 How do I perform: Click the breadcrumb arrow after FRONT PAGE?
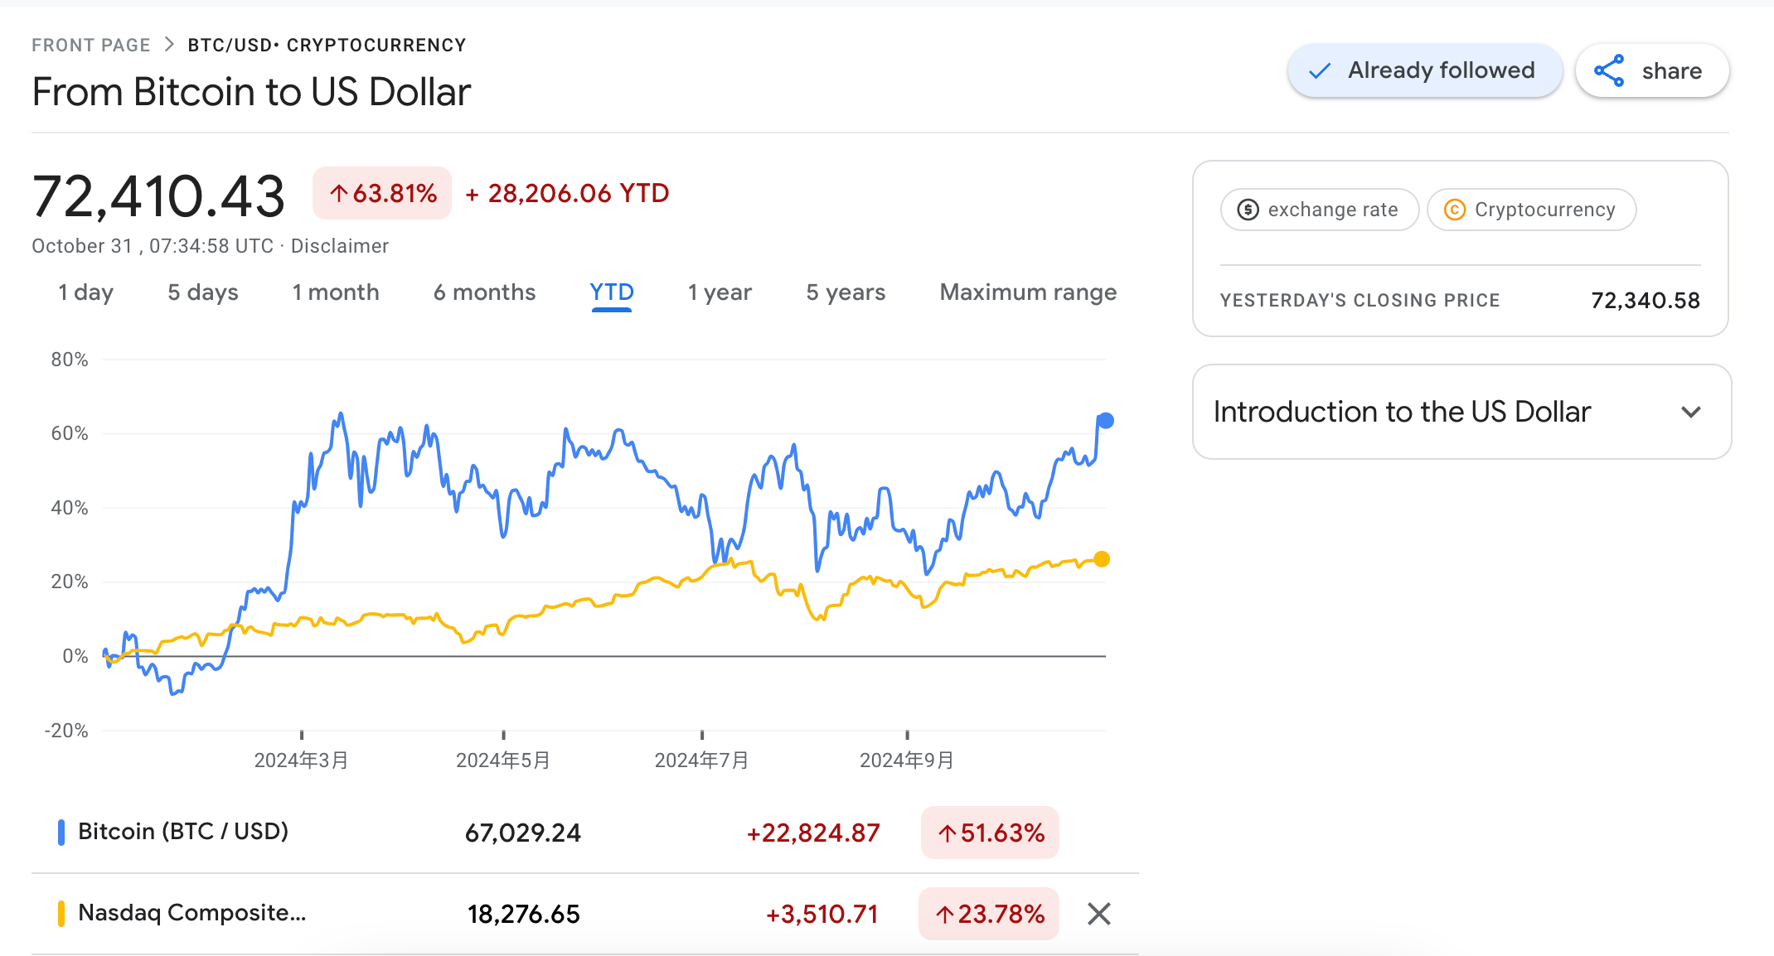(x=169, y=45)
